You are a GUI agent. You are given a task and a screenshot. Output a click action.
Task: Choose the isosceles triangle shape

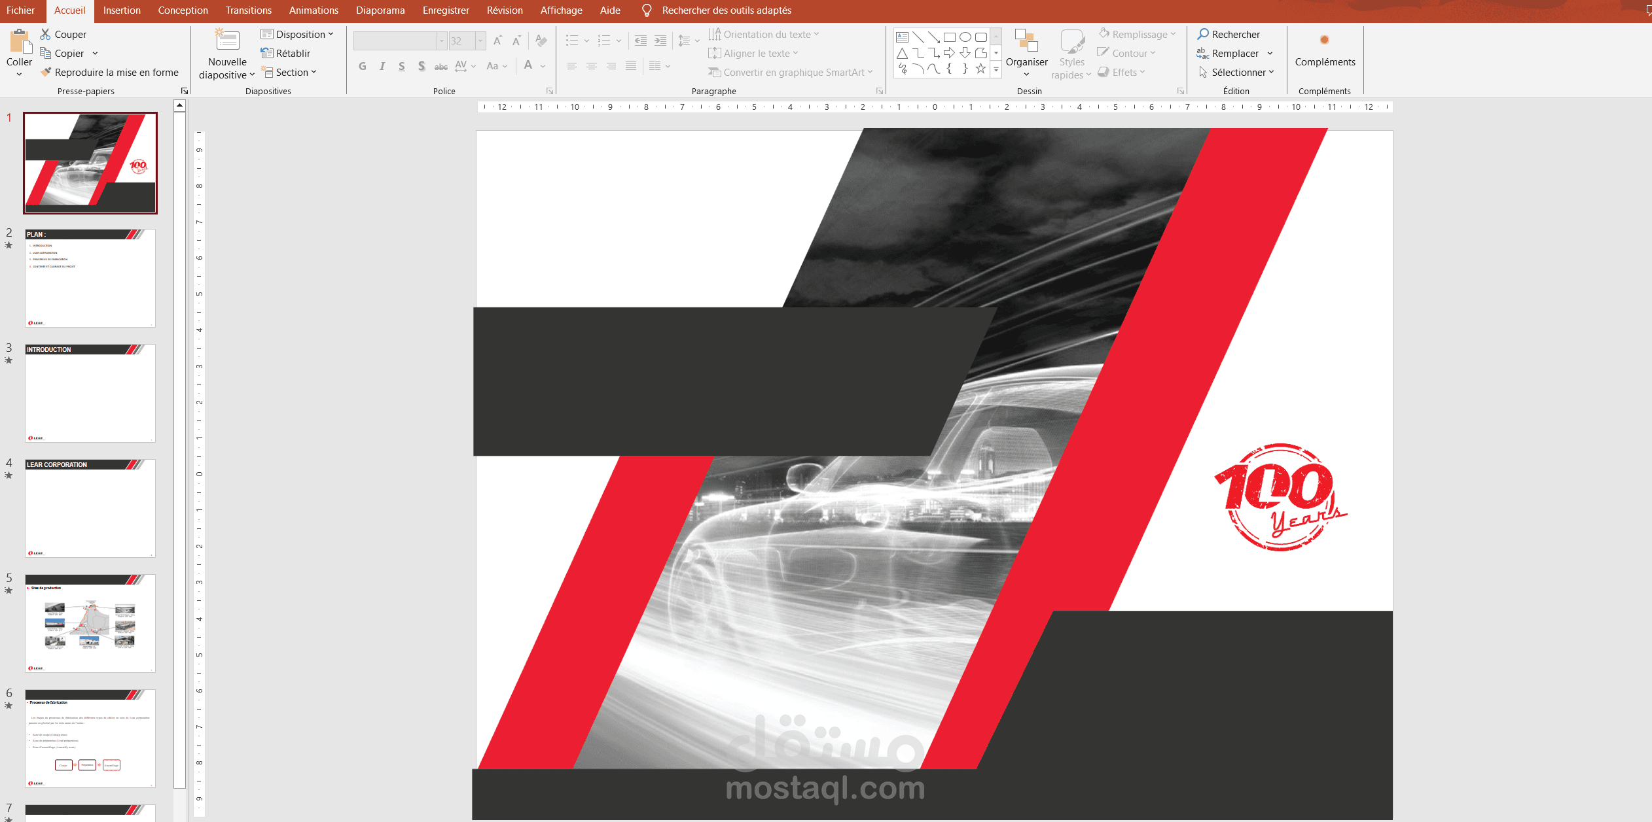pyautogui.click(x=902, y=53)
